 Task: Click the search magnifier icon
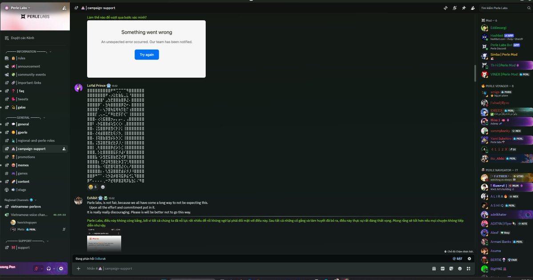529,8
